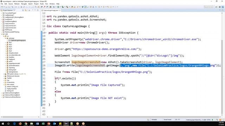Viewport: 225px width, 126px height.
Task: Click the Writable status bar entry
Action: point(154,120)
